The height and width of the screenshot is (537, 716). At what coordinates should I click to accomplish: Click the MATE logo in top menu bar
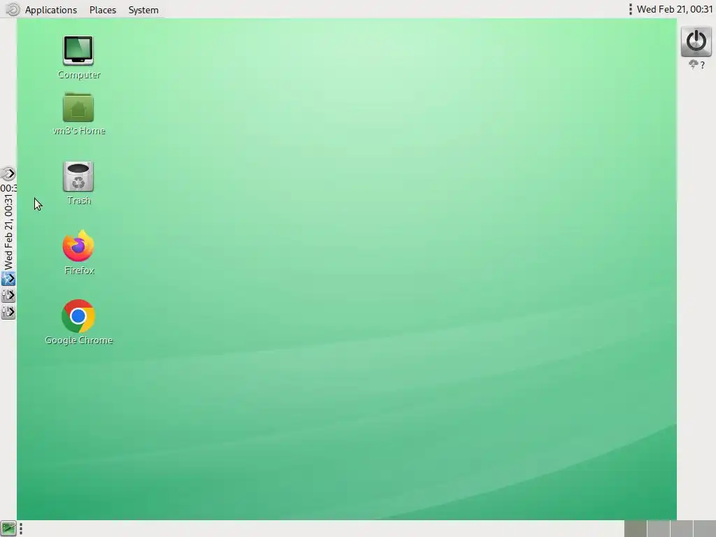13,9
